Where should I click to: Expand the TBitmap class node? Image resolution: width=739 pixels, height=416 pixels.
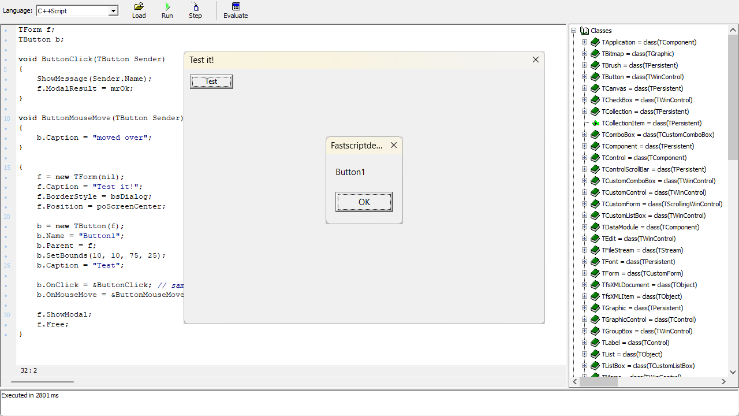tap(584, 54)
